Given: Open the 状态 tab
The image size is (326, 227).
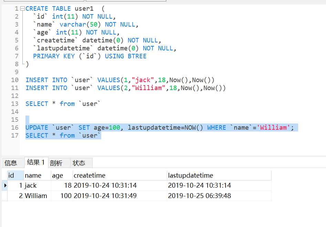Looking at the screenshot, I should [81, 163].
